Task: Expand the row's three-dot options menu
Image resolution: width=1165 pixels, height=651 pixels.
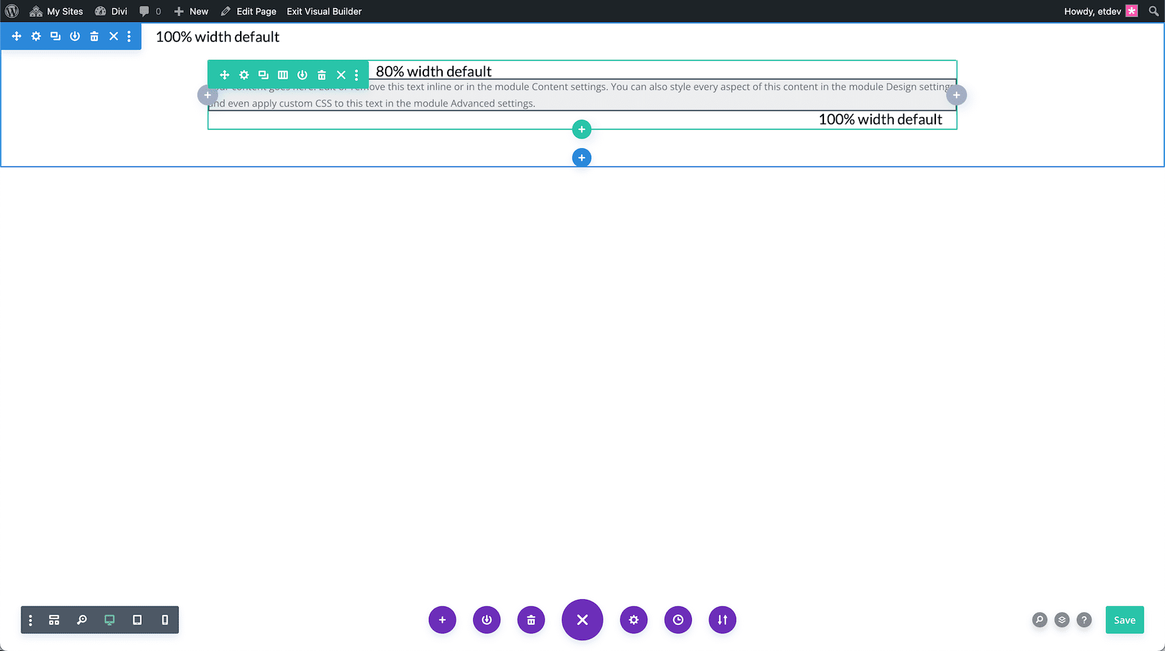Action: tap(357, 74)
